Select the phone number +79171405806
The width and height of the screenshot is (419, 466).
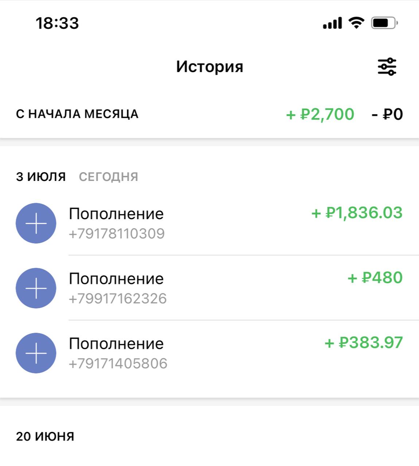point(118,363)
